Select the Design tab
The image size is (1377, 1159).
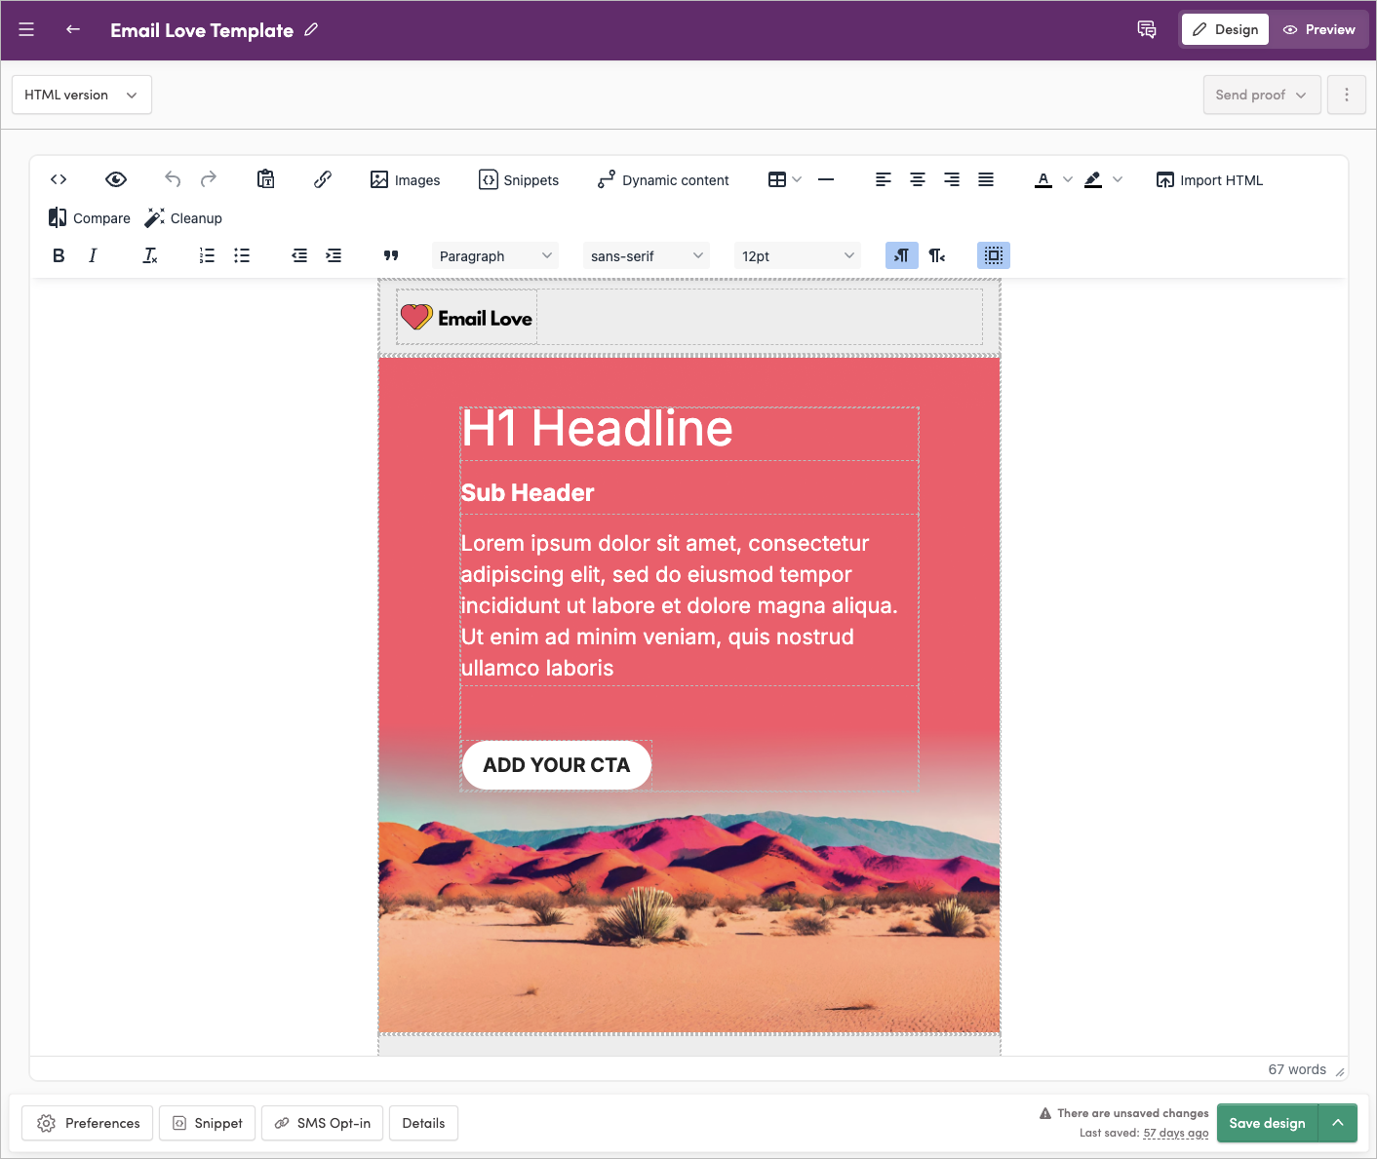1226,29
